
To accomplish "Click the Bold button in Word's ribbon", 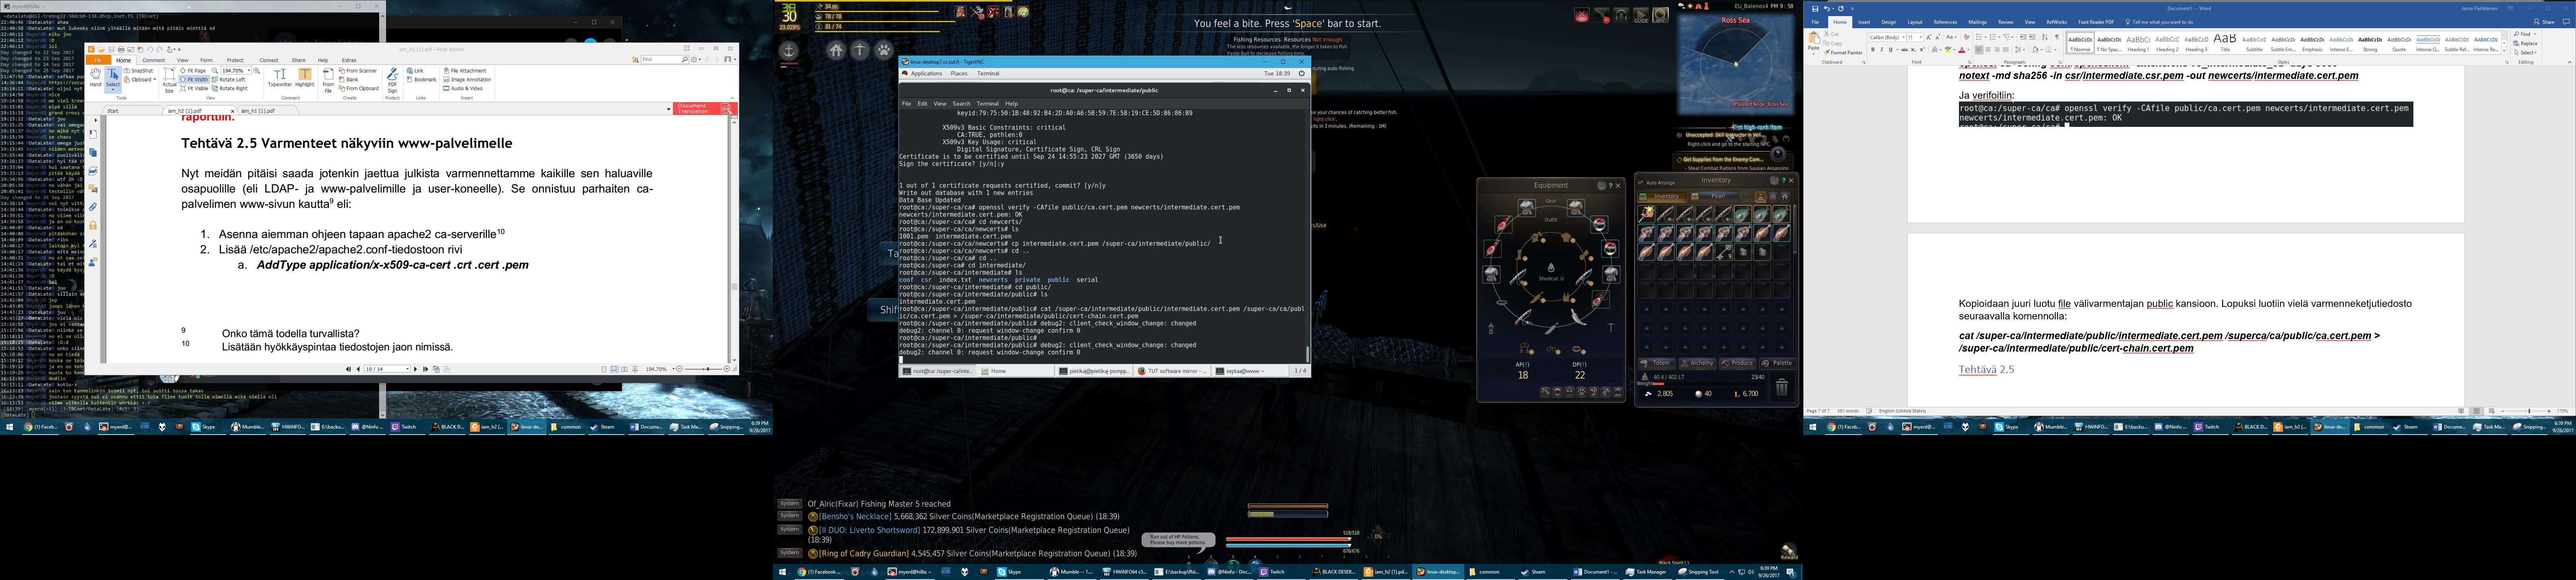I will (1873, 50).
